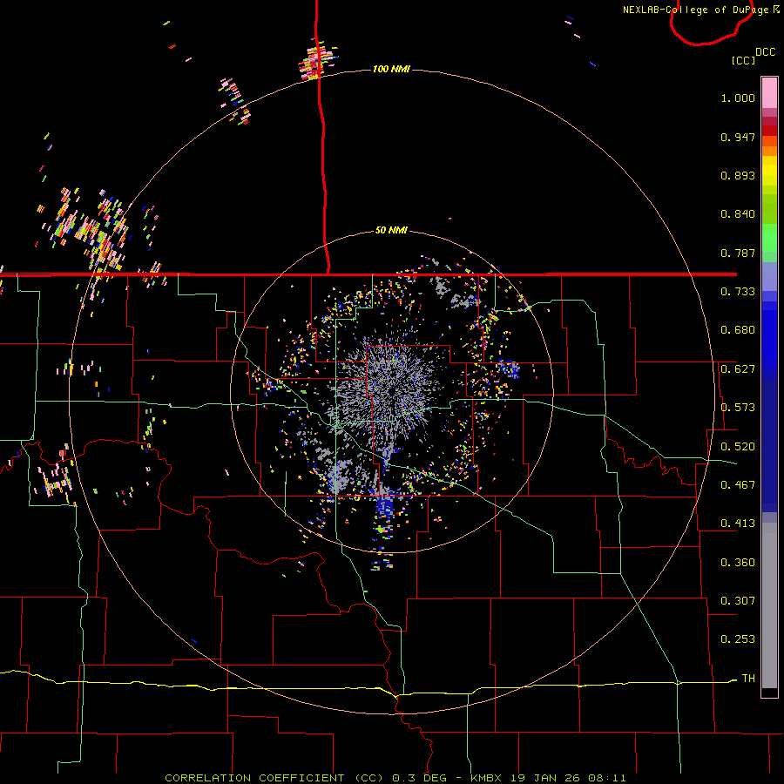This screenshot has height=784, width=784.
Task: Click the 0.680 legend value
Action: tap(738, 330)
